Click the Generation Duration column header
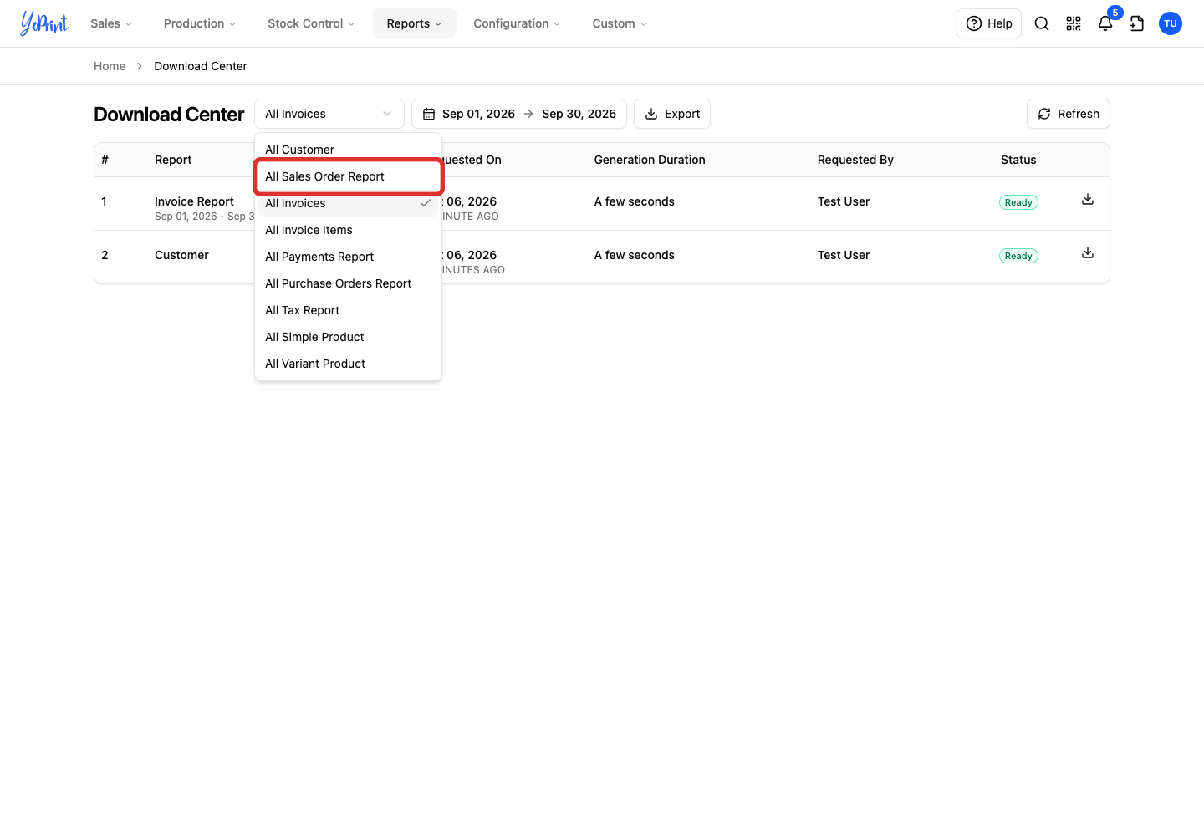The image size is (1204, 836). [x=650, y=160]
